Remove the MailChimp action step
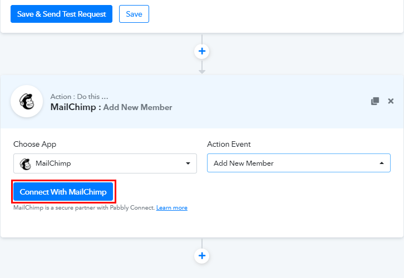404x278 pixels. click(391, 101)
